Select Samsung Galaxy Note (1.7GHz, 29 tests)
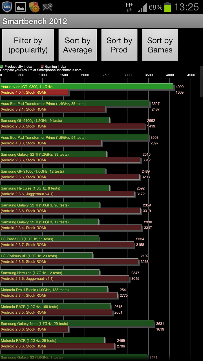Image resolution: width=203 pixels, height=361 pixels. [x=77, y=323]
